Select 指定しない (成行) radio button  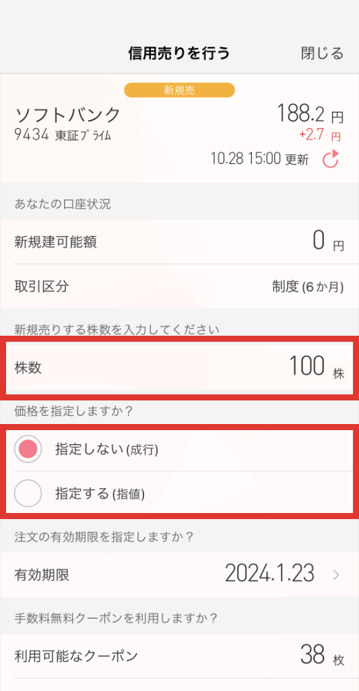coord(28,449)
